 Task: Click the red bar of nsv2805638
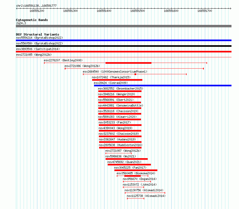coord(120,148)
